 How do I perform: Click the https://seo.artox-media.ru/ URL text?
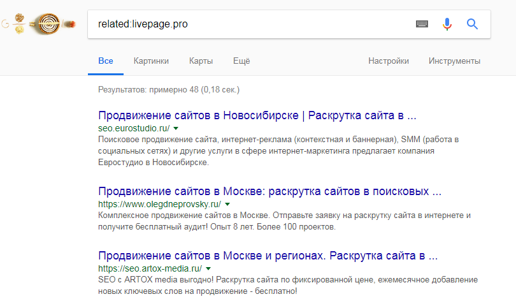click(150, 268)
